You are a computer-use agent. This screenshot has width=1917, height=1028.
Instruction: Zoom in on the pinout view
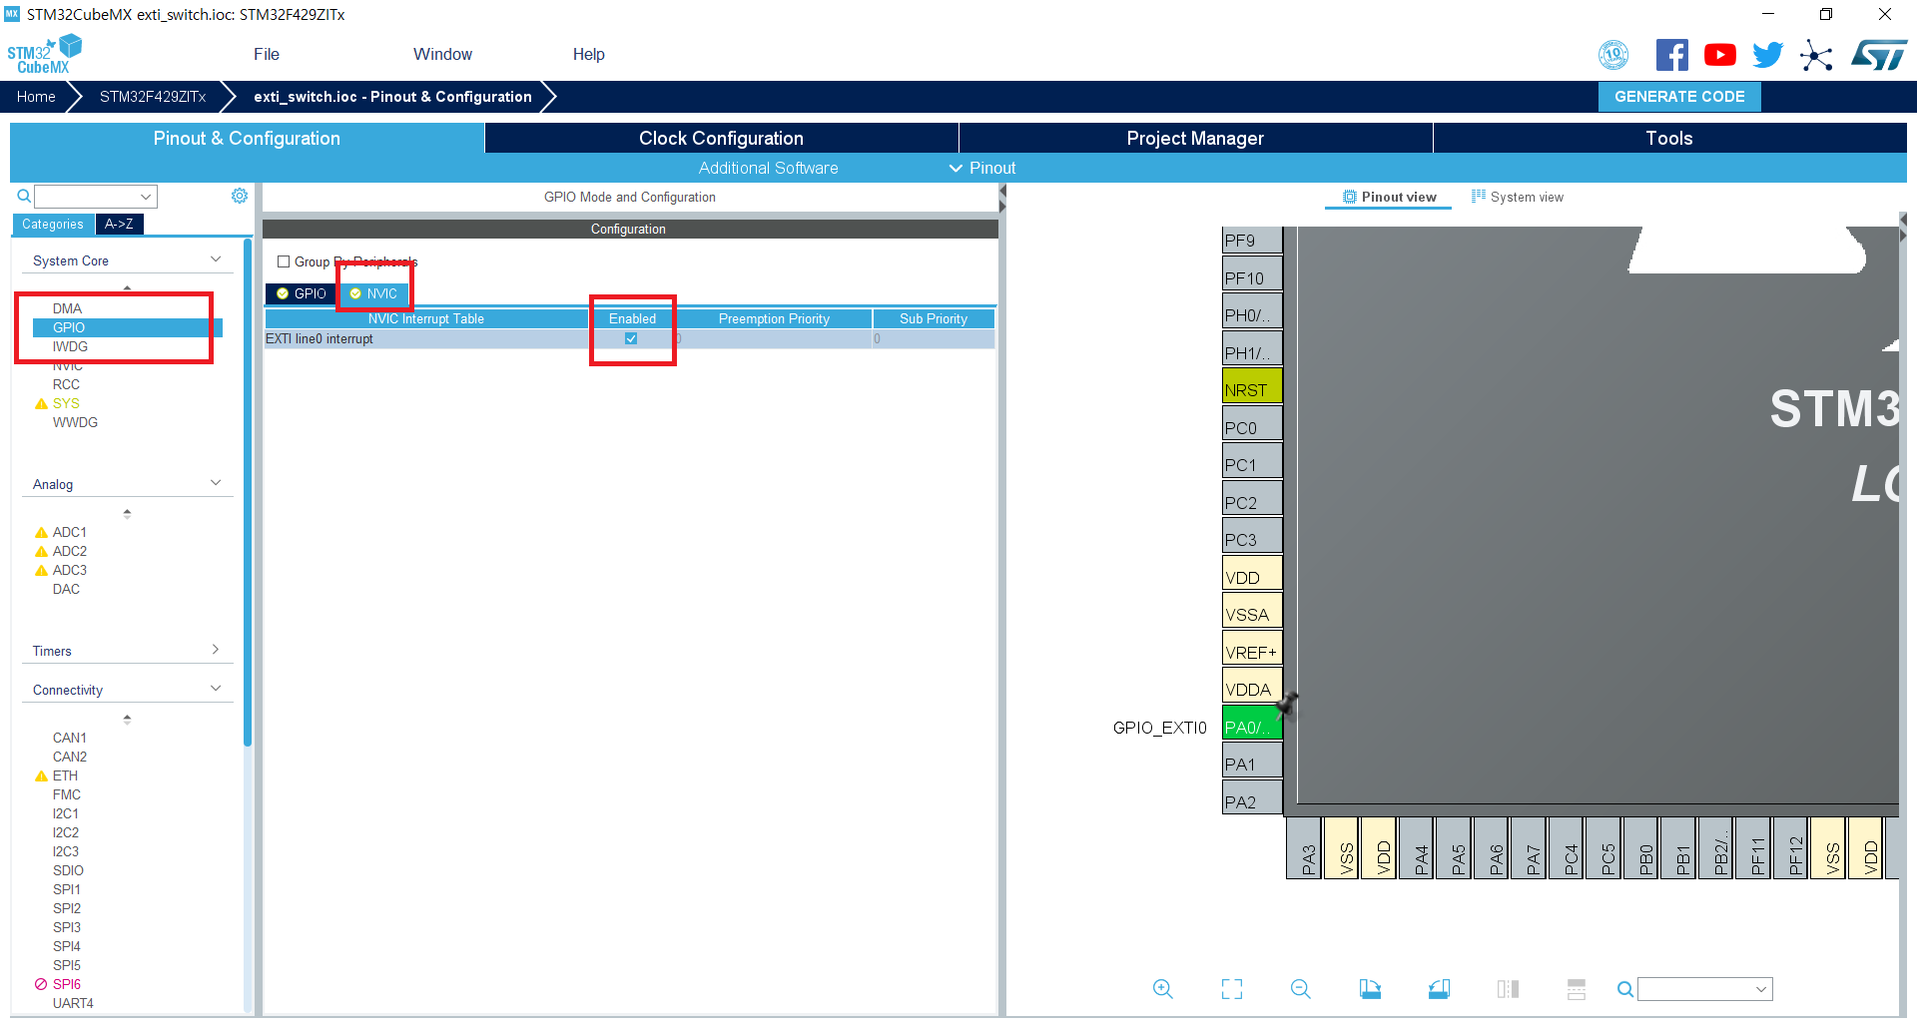(1163, 988)
